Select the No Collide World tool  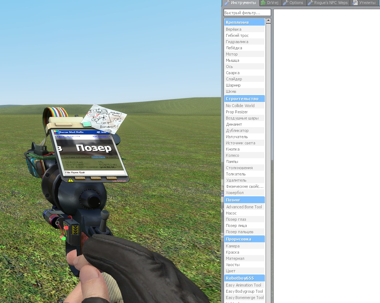click(x=244, y=106)
